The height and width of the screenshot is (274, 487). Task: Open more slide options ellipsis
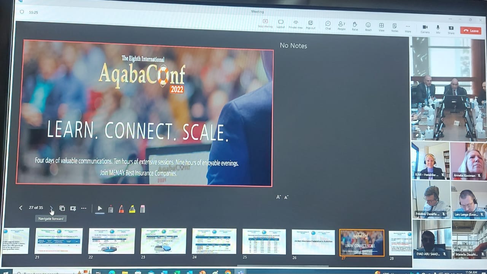84,209
